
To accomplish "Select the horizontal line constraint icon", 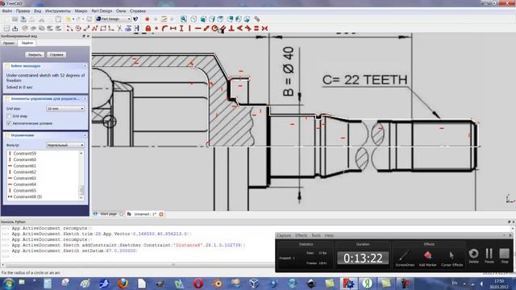I will tap(198, 29).
